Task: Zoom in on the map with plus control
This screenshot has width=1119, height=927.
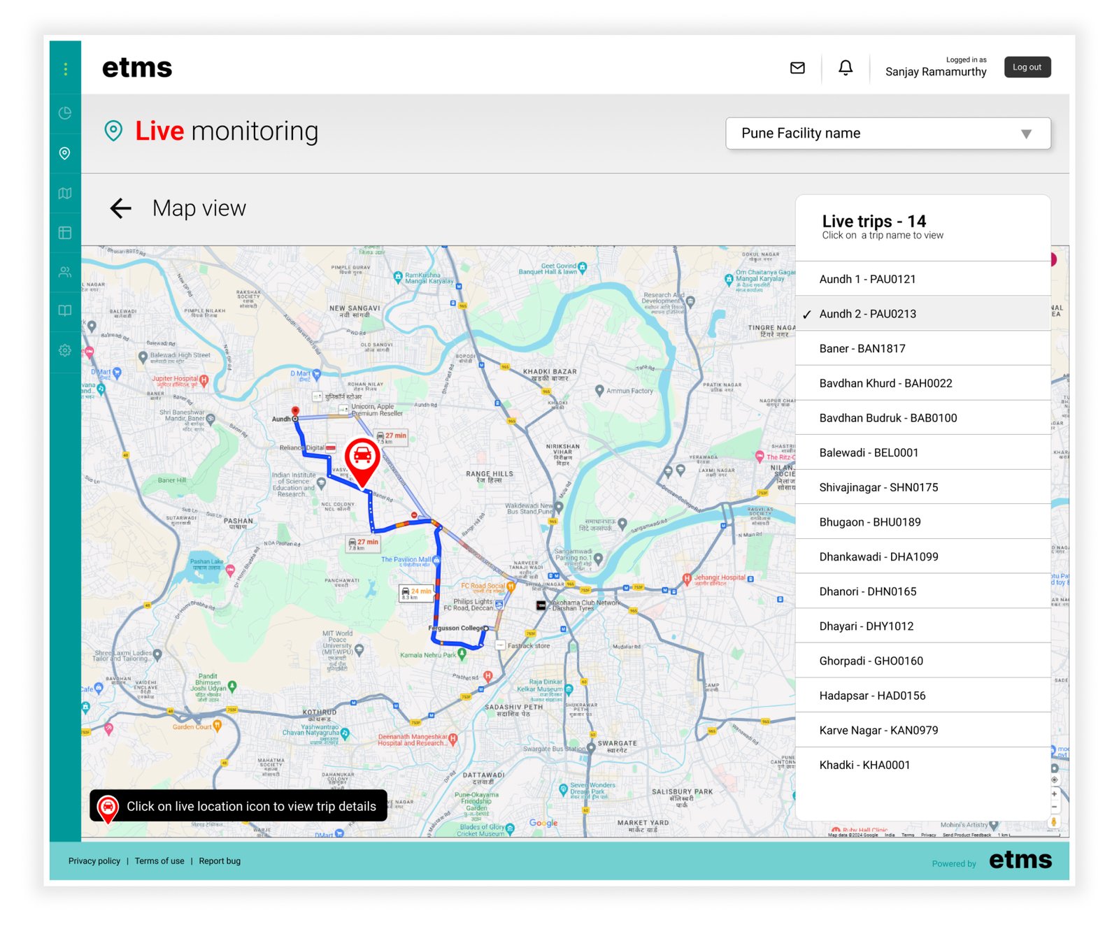Action: tap(1054, 793)
